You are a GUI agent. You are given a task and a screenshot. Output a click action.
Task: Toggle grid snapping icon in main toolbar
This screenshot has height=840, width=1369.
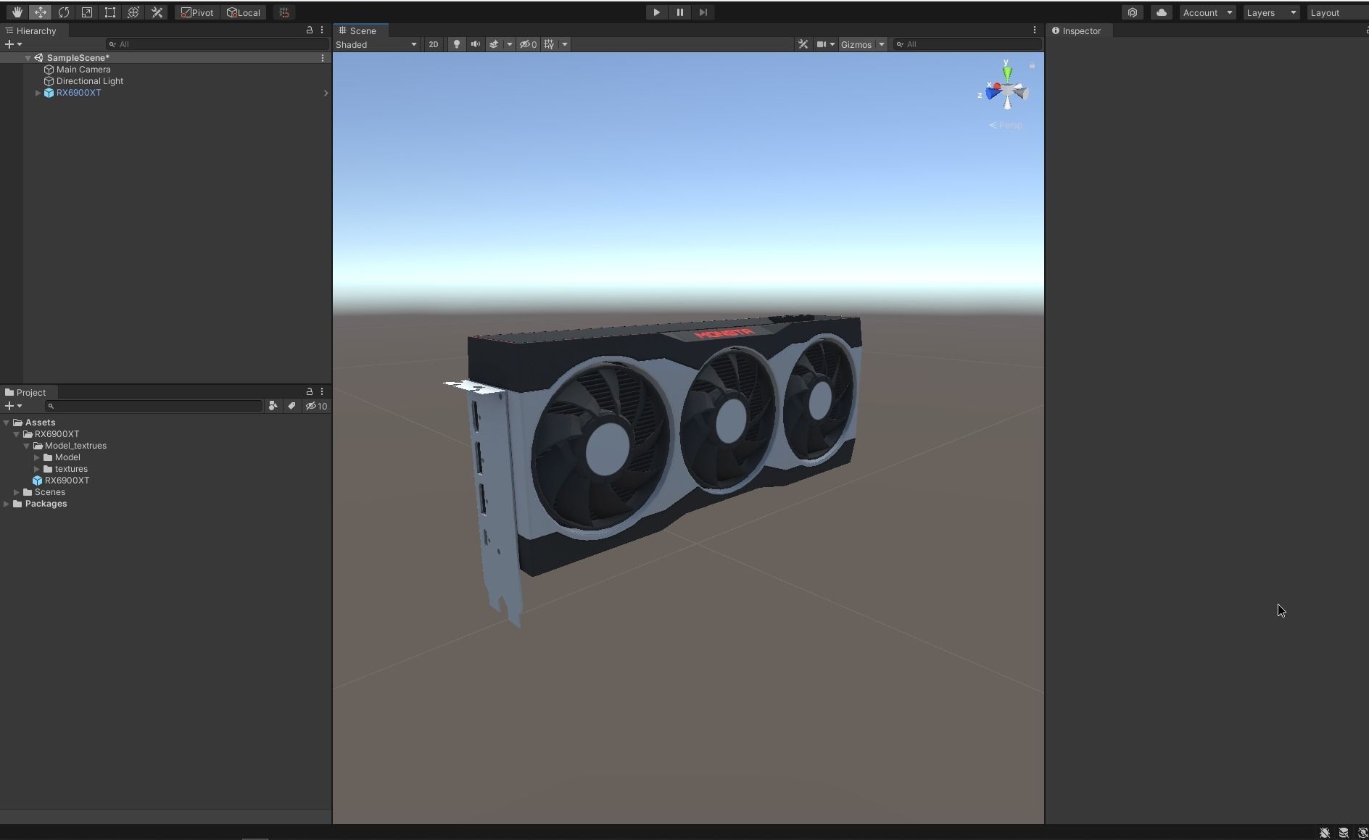point(284,12)
